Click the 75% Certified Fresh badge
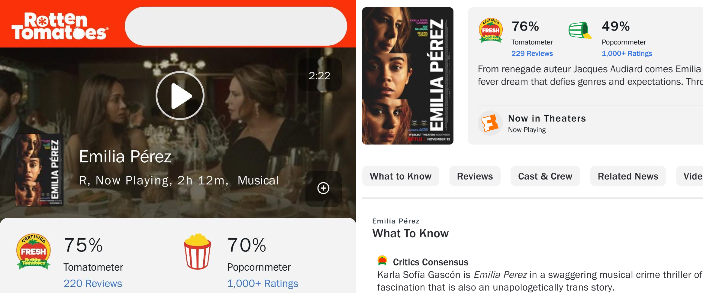 coord(33,251)
